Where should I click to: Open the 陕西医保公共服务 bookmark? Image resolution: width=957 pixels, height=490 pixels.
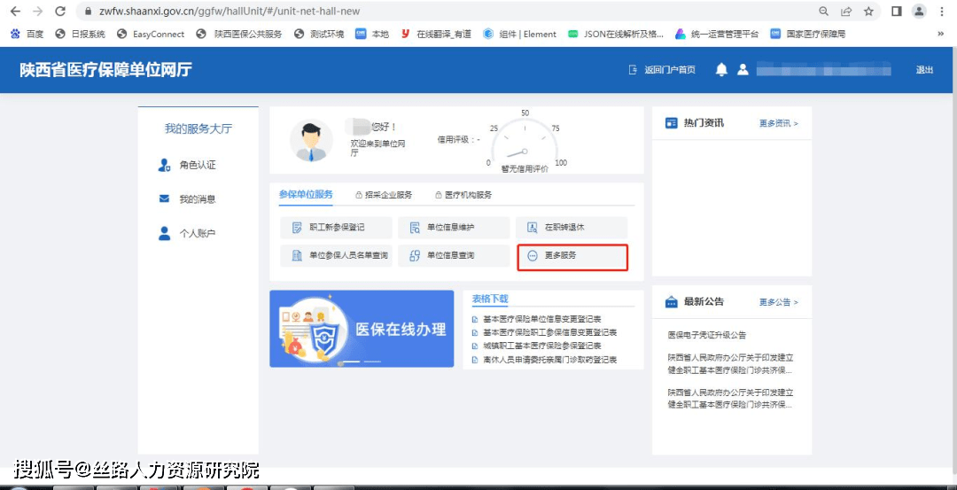pos(239,35)
